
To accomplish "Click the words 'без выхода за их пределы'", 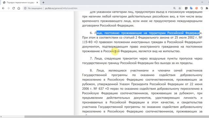I will click(174, 63).
